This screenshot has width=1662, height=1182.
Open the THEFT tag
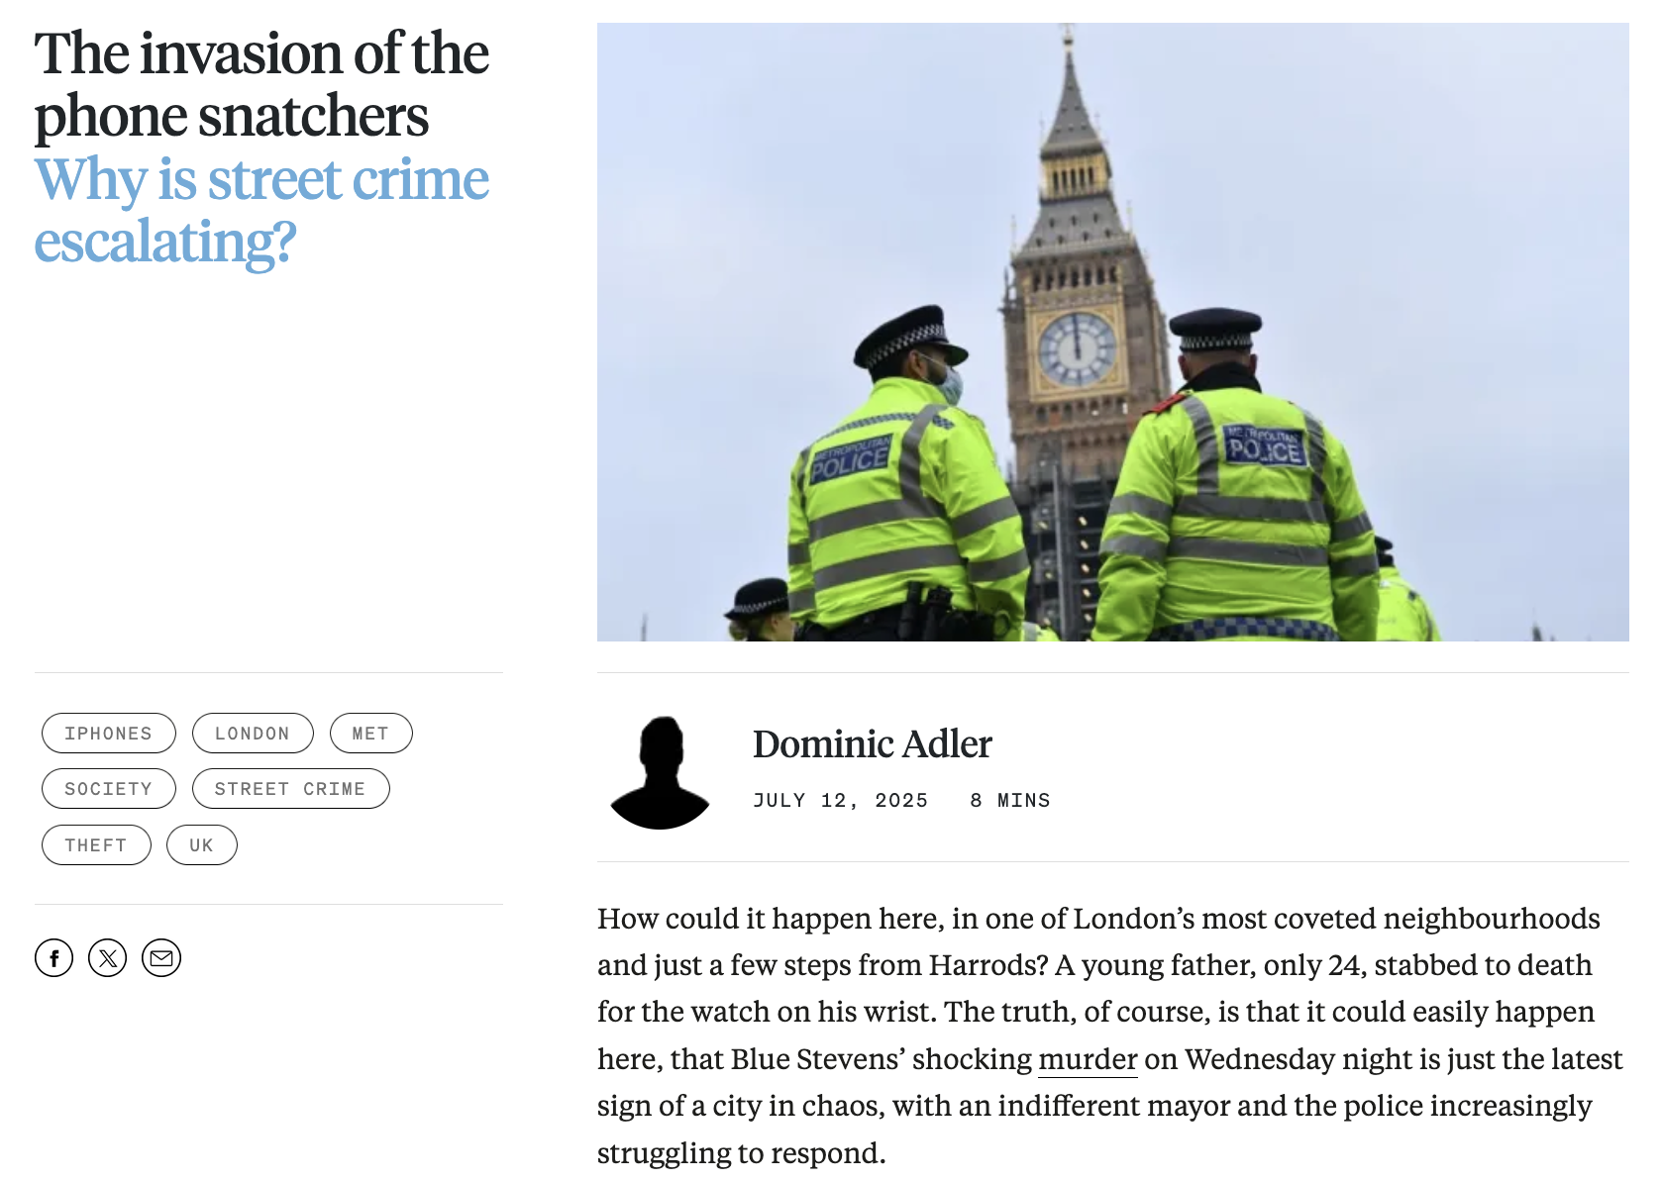96,844
